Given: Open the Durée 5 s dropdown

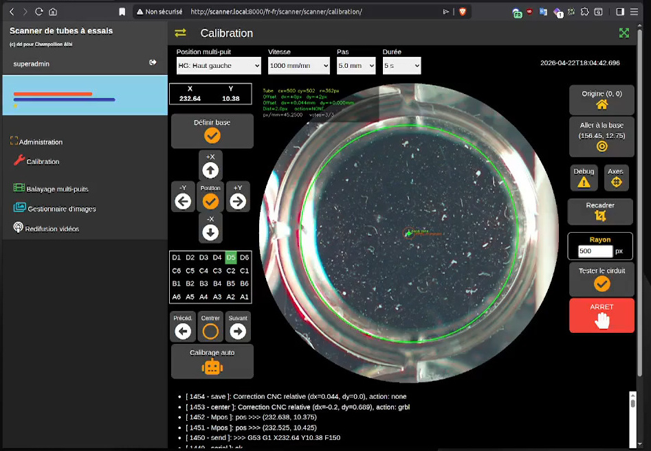Looking at the screenshot, I should click(401, 65).
